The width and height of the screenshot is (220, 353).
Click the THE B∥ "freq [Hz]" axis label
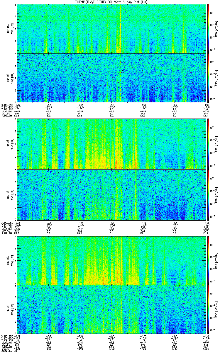tap(13, 309)
